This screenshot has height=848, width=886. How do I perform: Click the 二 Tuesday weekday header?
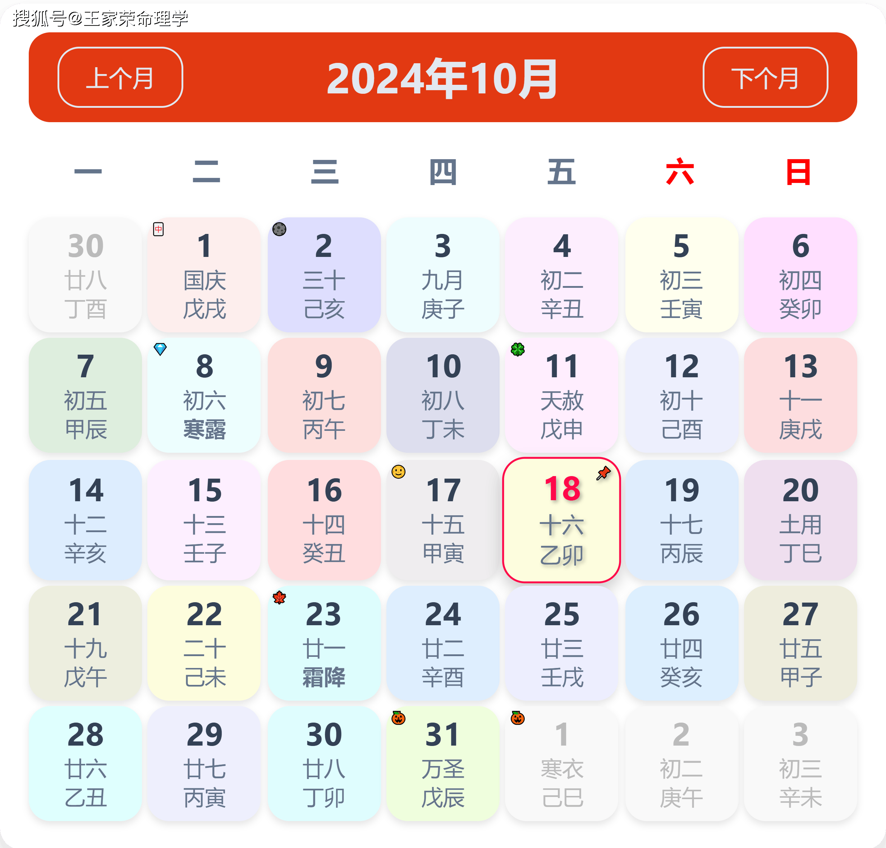(206, 171)
